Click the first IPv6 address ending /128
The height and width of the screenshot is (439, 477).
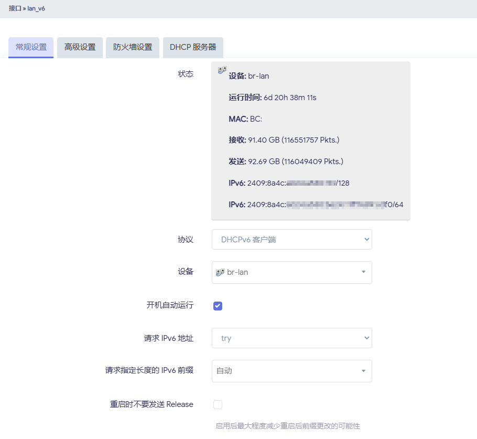pos(311,183)
